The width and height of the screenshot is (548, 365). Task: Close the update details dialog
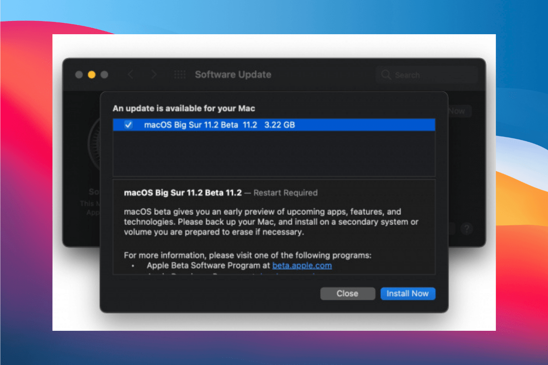pyautogui.click(x=348, y=293)
